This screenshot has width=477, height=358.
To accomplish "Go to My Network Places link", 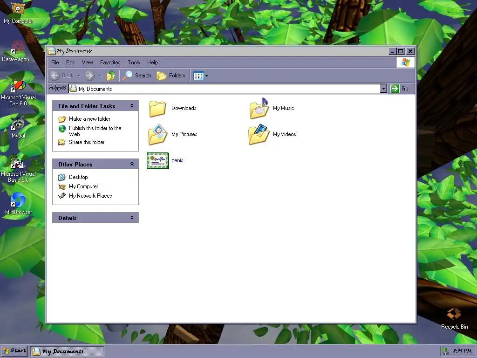I will coord(90,196).
